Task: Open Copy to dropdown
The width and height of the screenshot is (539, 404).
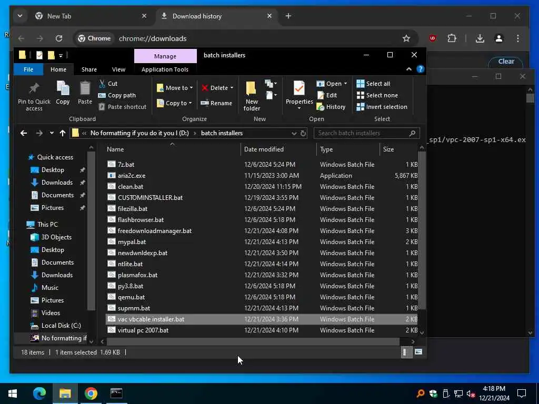Action: tap(174, 103)
